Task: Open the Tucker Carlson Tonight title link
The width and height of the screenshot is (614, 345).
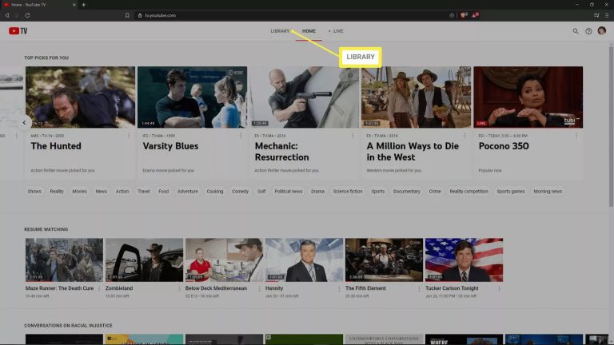Action: (x=452, y=288)
